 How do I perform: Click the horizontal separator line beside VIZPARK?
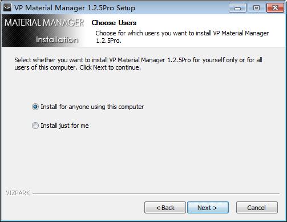click(156, 193)
